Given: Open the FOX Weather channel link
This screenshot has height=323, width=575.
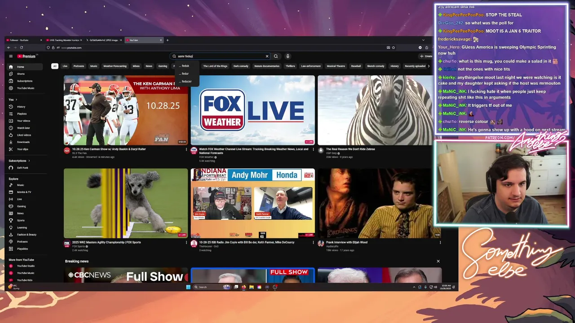Looking at the screenshot, I should (206, 157).
